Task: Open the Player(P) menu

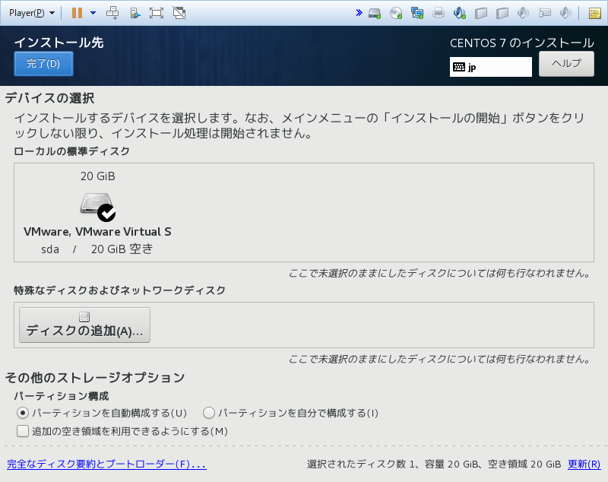Action: [x=31, y=13]
